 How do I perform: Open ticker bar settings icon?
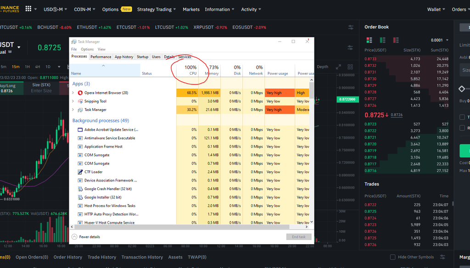[x=351, y=27]
